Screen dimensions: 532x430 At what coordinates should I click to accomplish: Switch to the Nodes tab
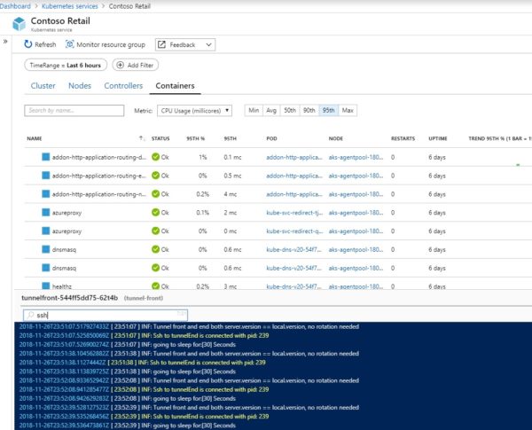click(x=80, y=86)
